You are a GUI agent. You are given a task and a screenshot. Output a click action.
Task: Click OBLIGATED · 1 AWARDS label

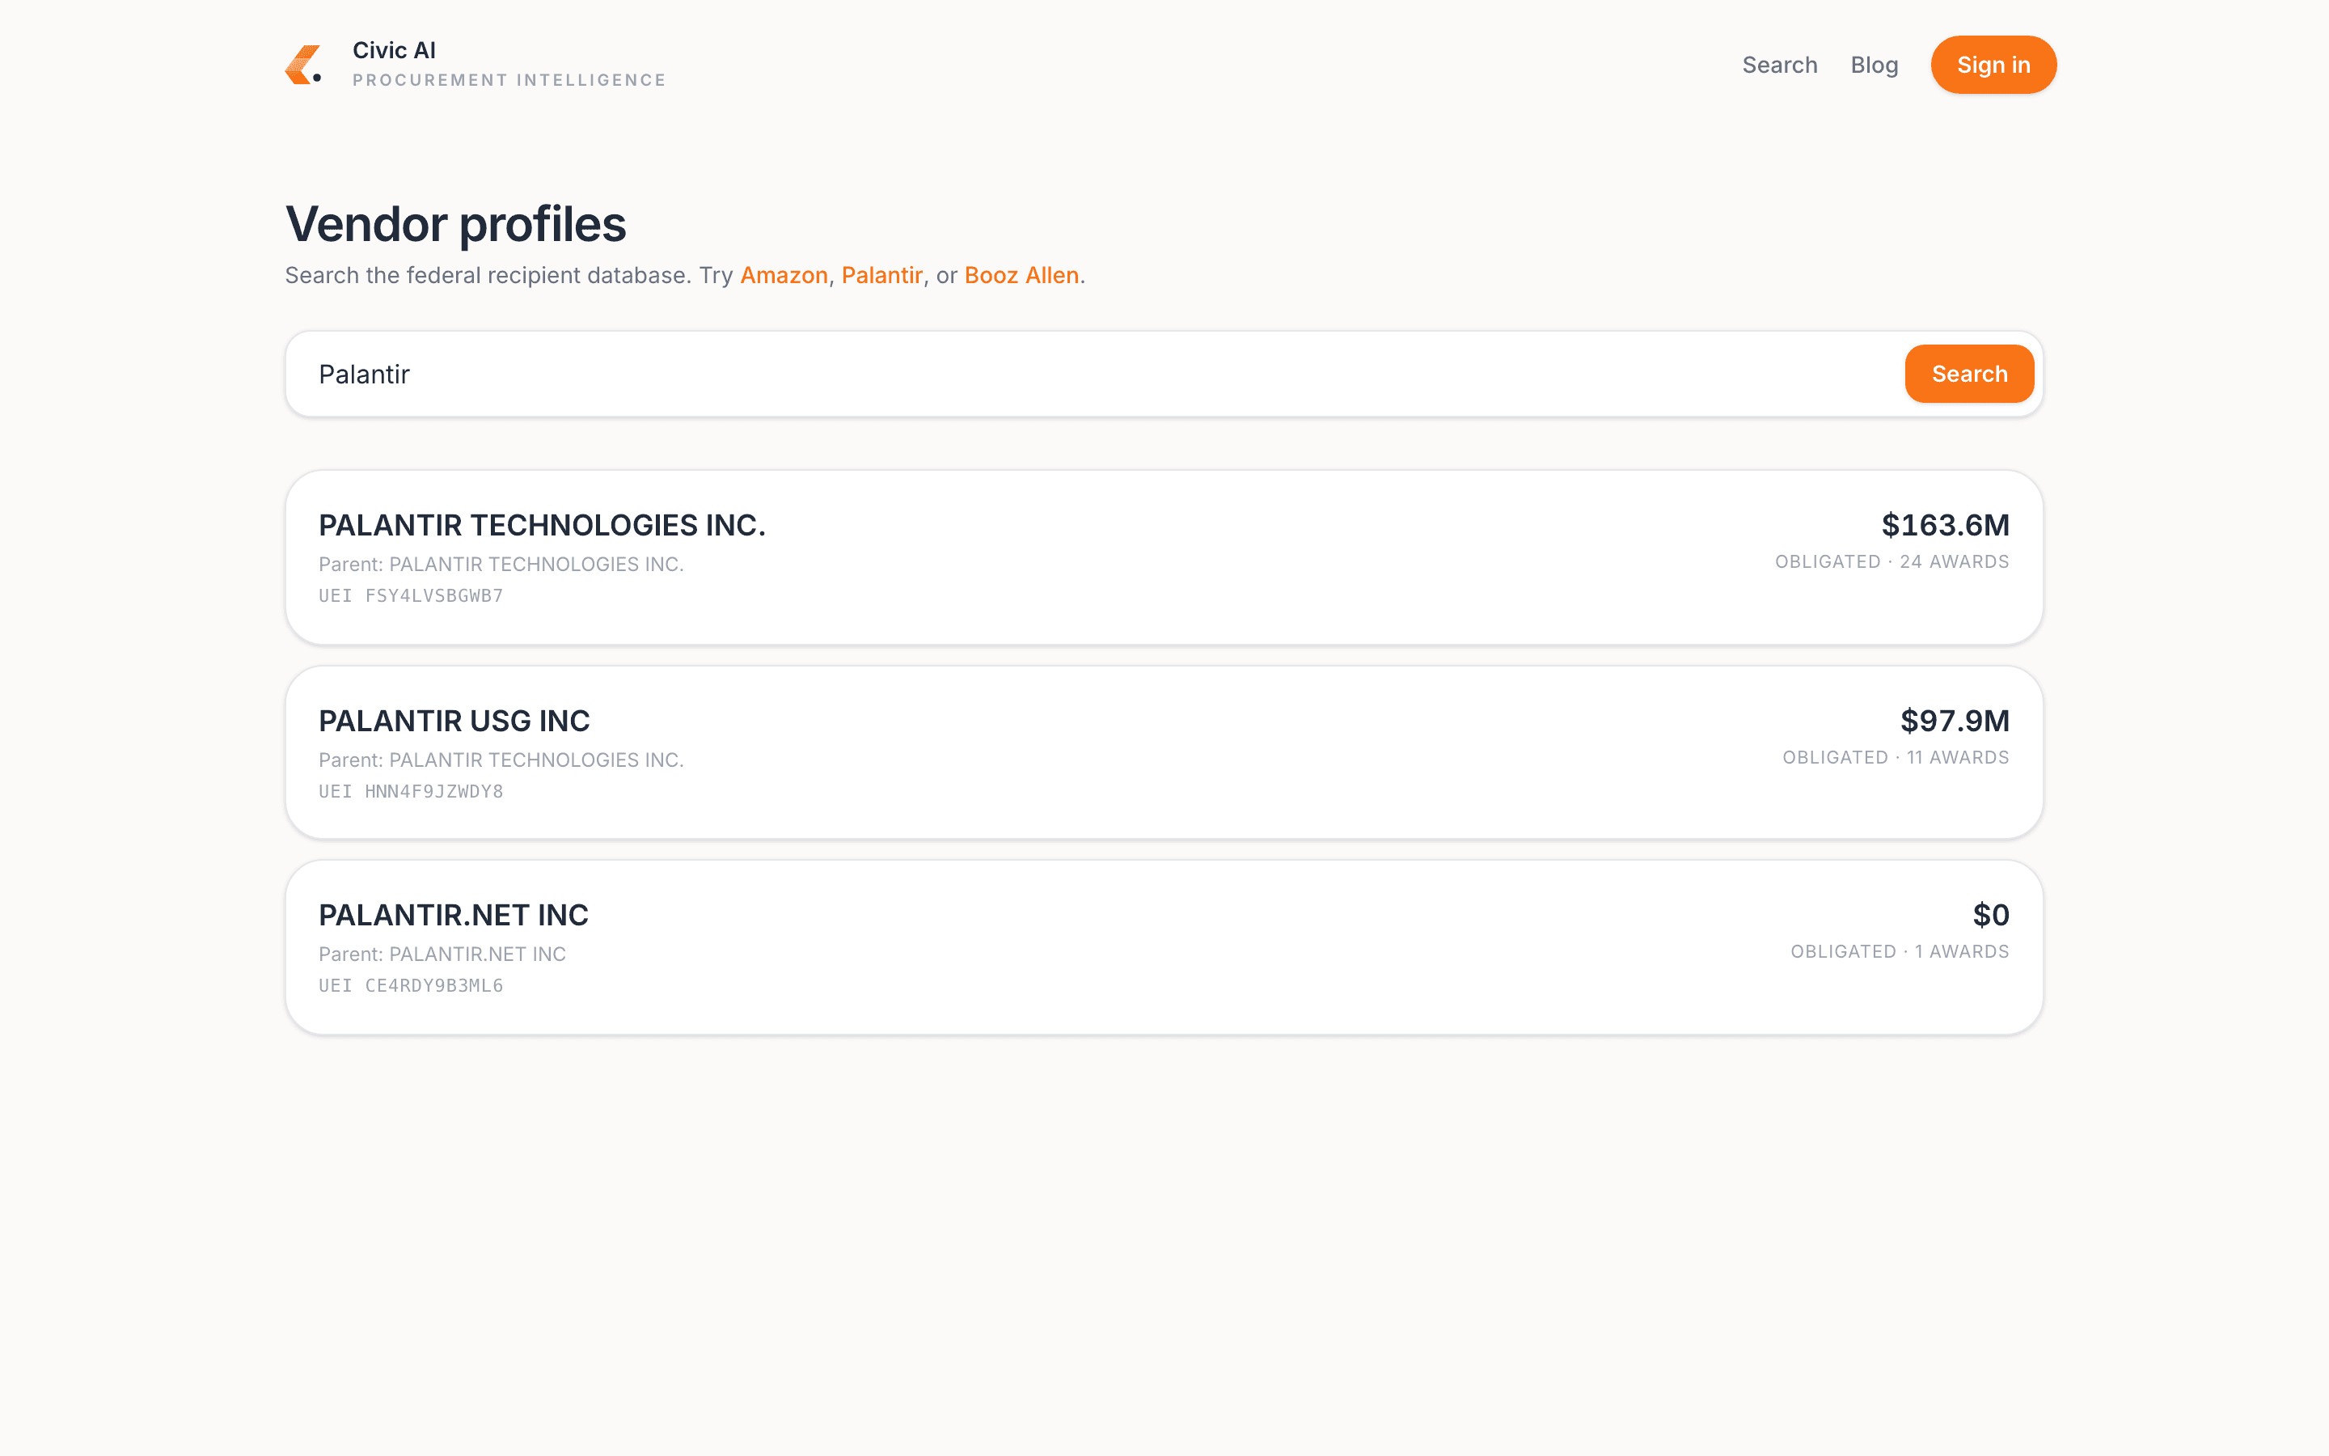tap(1900, 951)
